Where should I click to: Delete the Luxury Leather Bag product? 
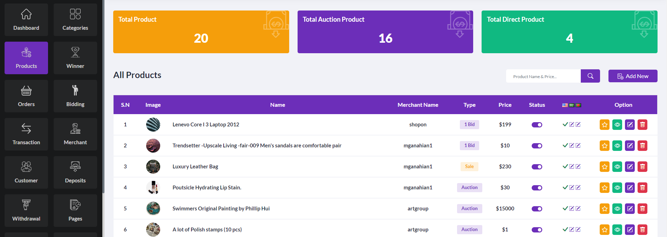click(642, 167)
